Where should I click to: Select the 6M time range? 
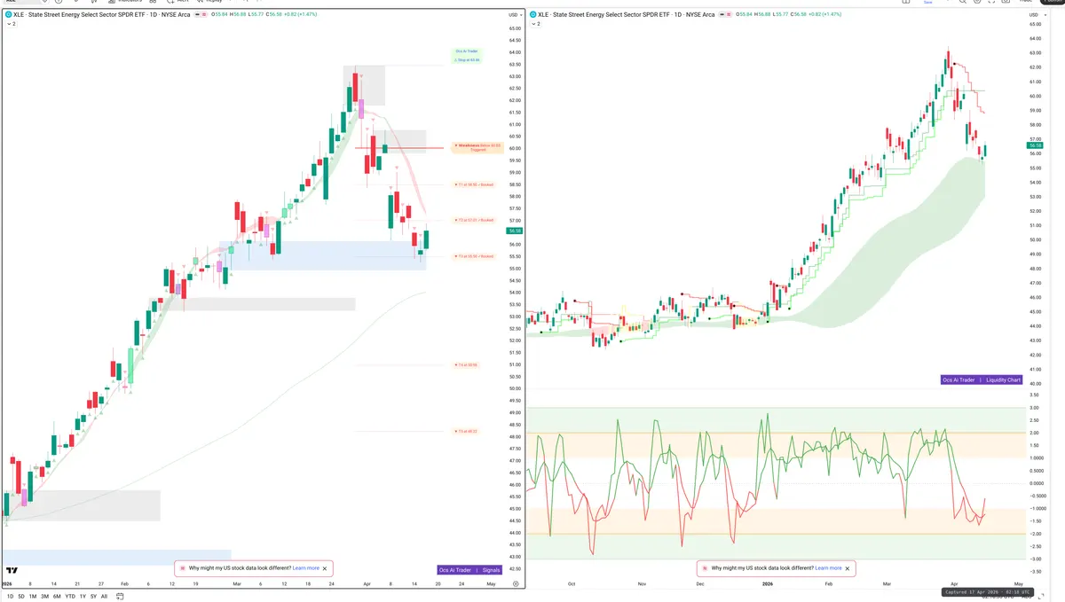[57, 597]
